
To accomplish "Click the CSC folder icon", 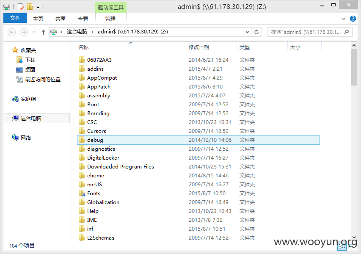I will click(82, 122).
